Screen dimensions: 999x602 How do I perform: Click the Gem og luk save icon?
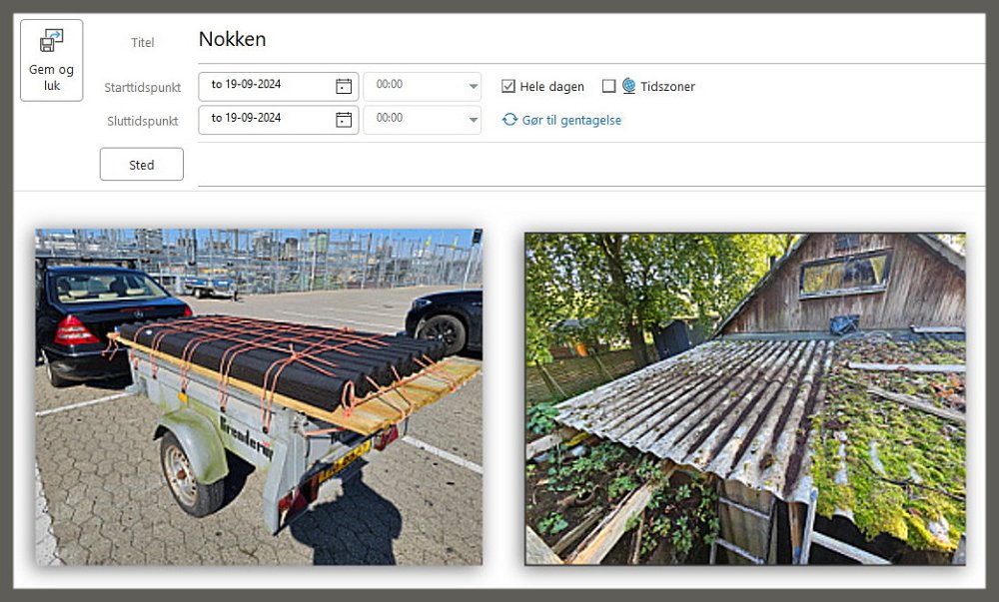click(x=51, y=42)
